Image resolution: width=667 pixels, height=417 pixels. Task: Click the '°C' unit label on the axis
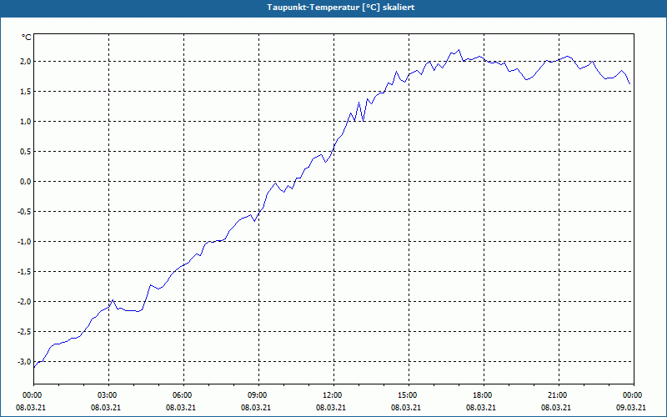tap(26, 38)
